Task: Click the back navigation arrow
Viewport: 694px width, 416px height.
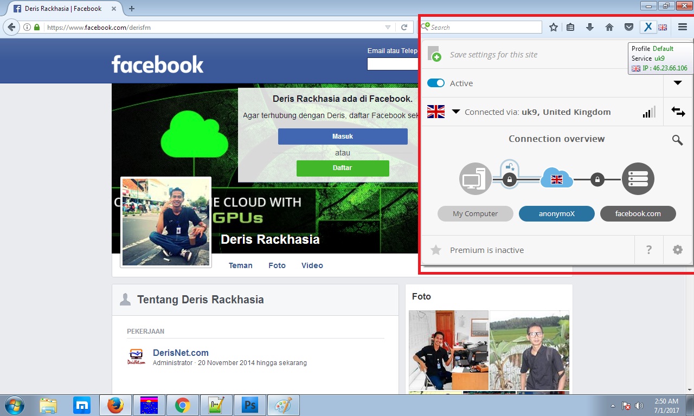Action: 12,27
